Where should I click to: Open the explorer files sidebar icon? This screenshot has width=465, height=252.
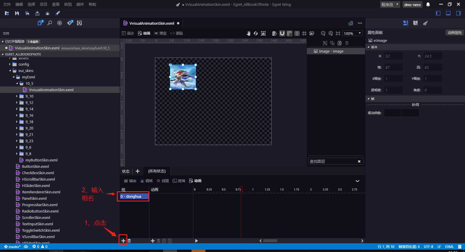[x=40, y=23]
